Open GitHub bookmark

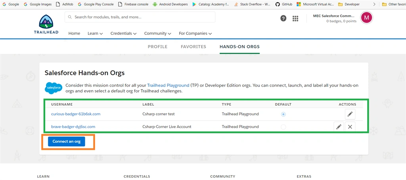pyautogui.click(x=284, y=4)
